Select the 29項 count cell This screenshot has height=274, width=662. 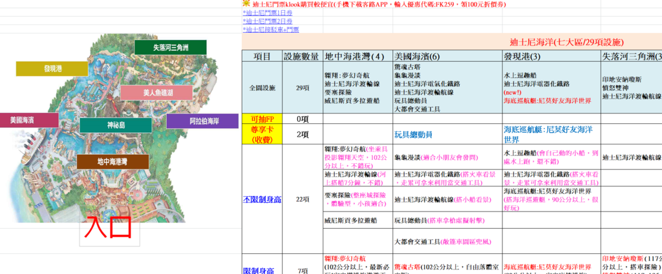[303, 88]
